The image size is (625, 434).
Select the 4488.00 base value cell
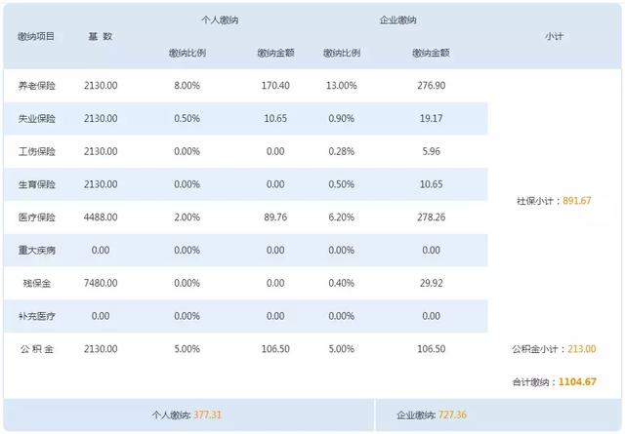point(101,217)
